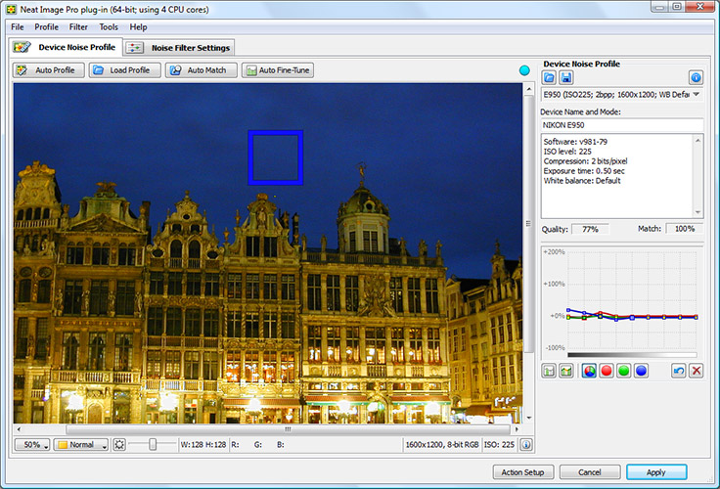Image resolution: width=720 pixels, height=489 pixels.
Task: Click the noise equalizer graph curve
Action: click(632, 316)
